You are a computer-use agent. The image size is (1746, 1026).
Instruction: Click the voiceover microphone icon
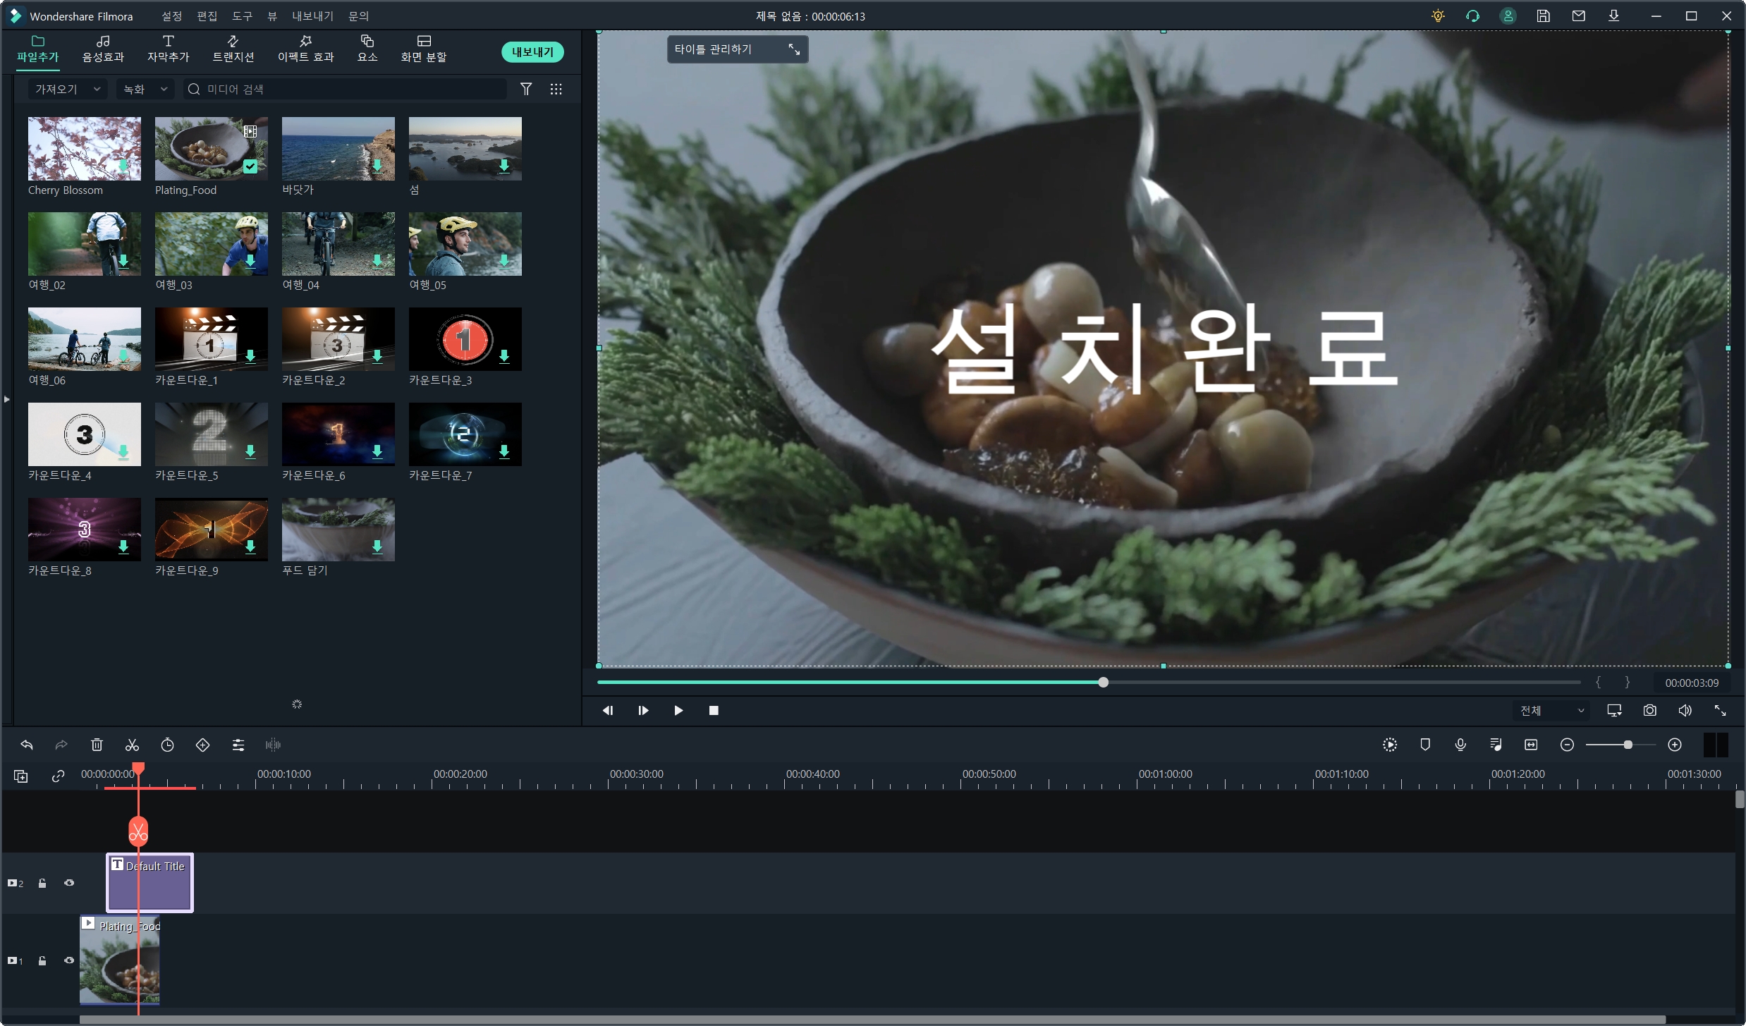tap(1460, 745)
